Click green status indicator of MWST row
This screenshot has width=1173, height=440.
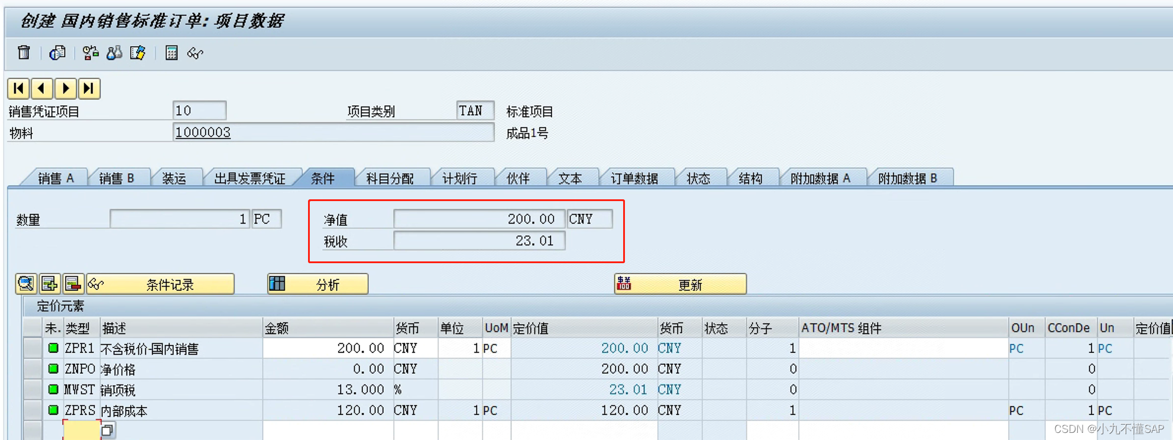pyautogui.click(x=53, y=389)
